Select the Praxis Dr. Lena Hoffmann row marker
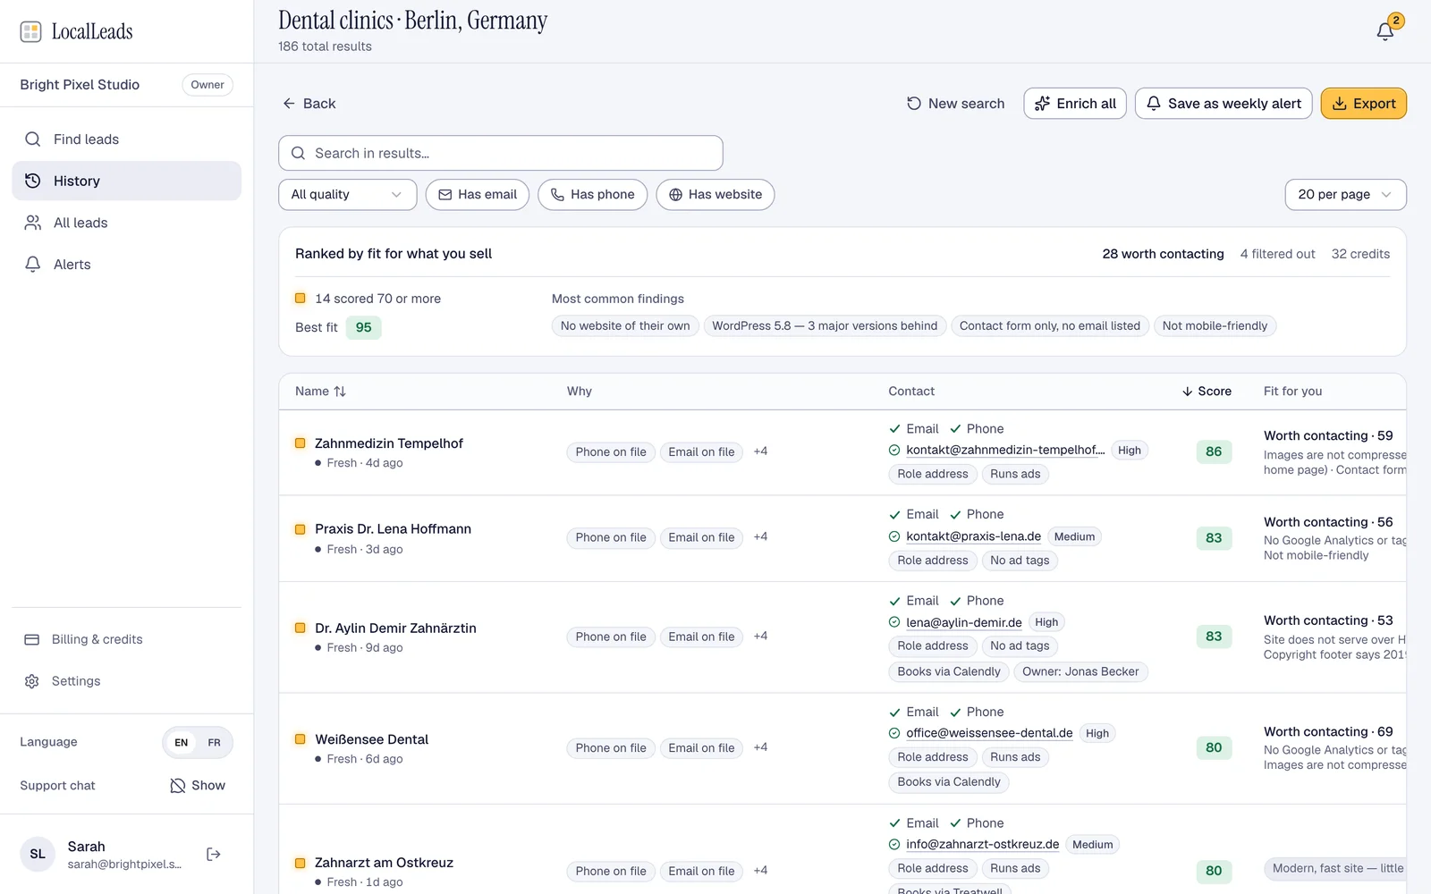The width and height of the screenshot is (1431, 894). click(x=301, y=529)
